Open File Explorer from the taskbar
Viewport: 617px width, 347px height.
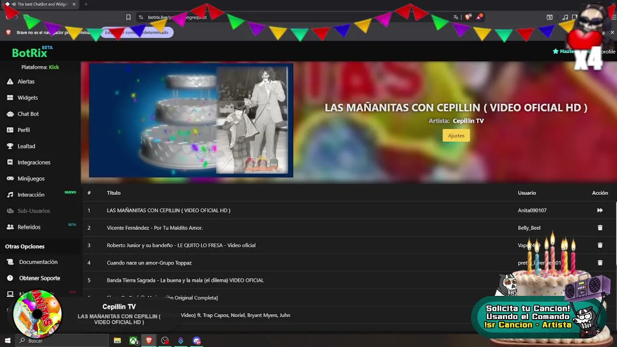pos(117,341)
